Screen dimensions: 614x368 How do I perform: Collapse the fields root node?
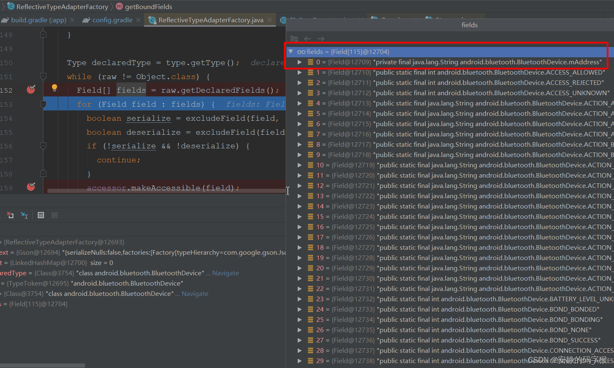pyautogui.click(x=291, y=52)
